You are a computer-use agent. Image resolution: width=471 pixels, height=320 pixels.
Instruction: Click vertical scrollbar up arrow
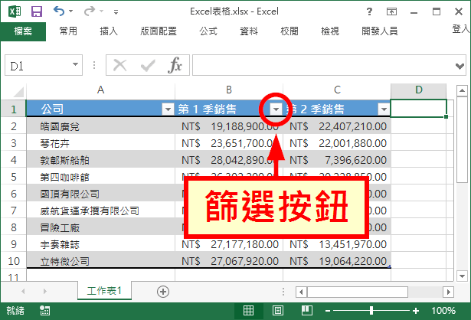tap(462, 90)
